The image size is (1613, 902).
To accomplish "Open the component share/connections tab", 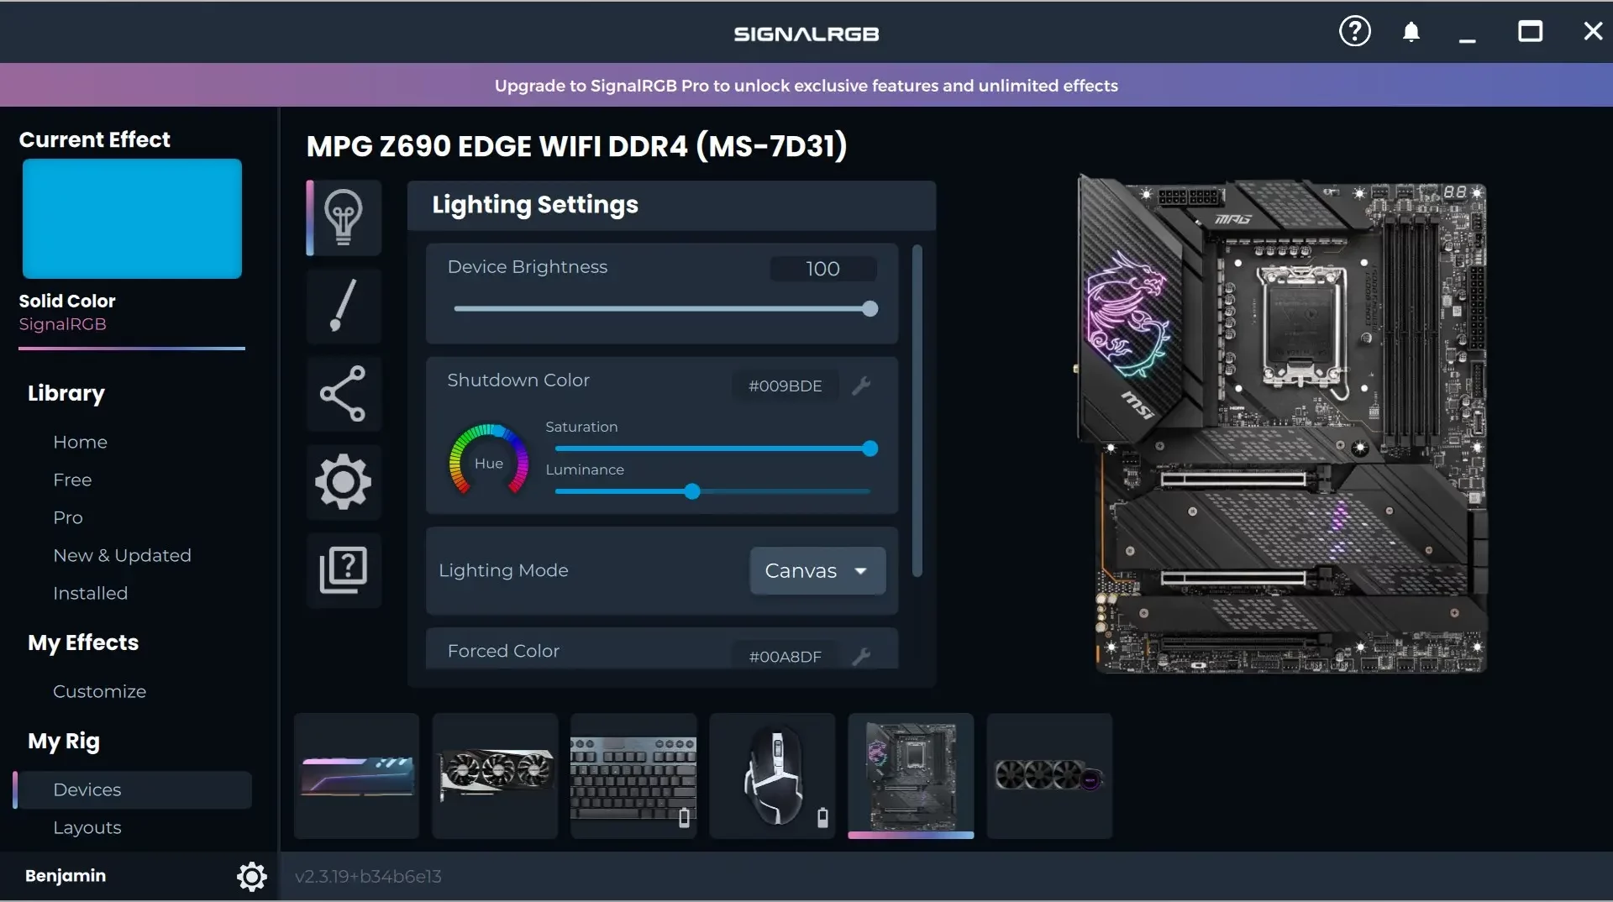I will 344,394.
